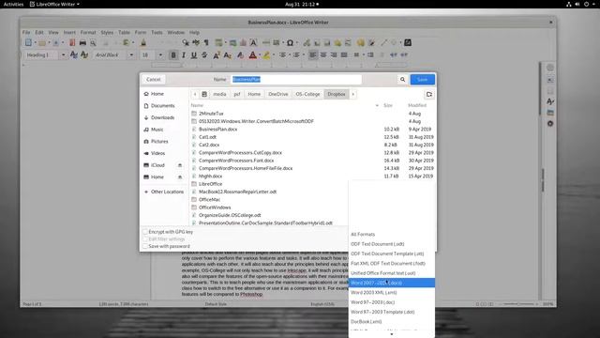This screenshot has width=600, height=338.
Task: Click zoom slider in Writer status bar
Action: pyautogui.click(x=518, y=304)
